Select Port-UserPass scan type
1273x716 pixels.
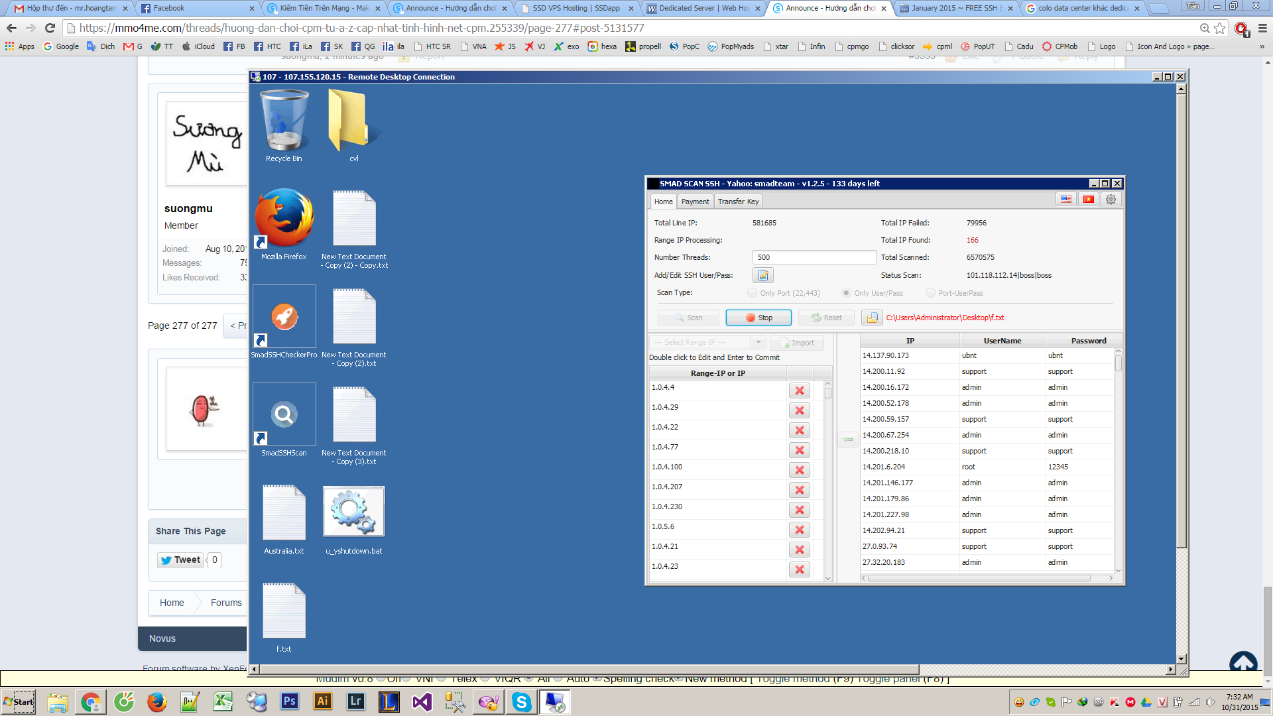point(930,293)
